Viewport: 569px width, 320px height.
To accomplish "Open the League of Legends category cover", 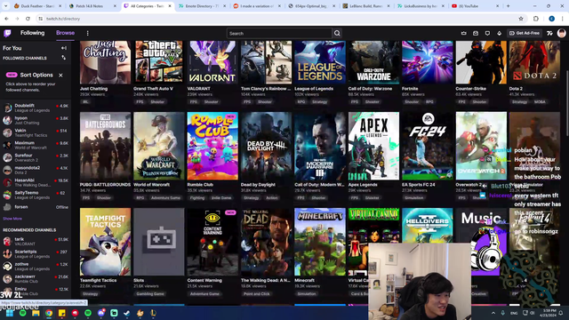I will click(320, 62).
